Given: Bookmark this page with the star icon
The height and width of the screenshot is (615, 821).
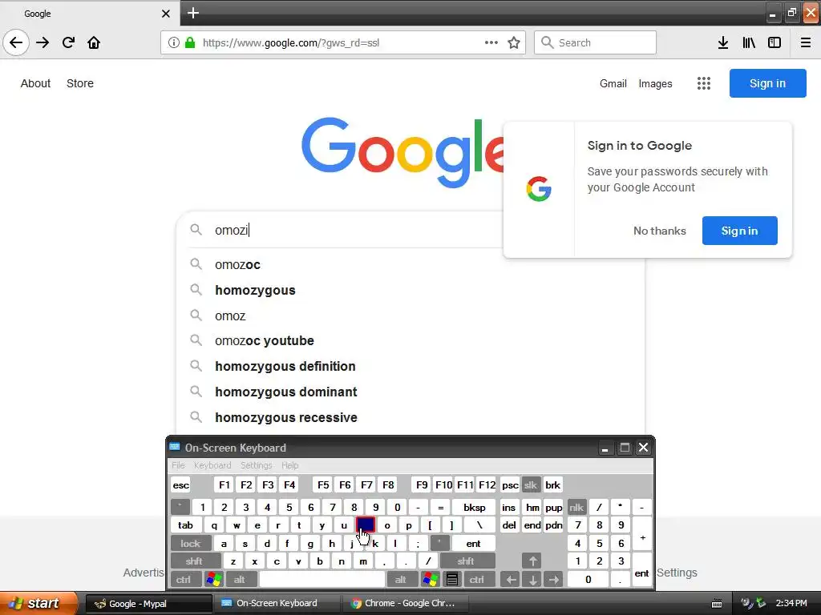Looking at the screenshot, I should [514, 42].
